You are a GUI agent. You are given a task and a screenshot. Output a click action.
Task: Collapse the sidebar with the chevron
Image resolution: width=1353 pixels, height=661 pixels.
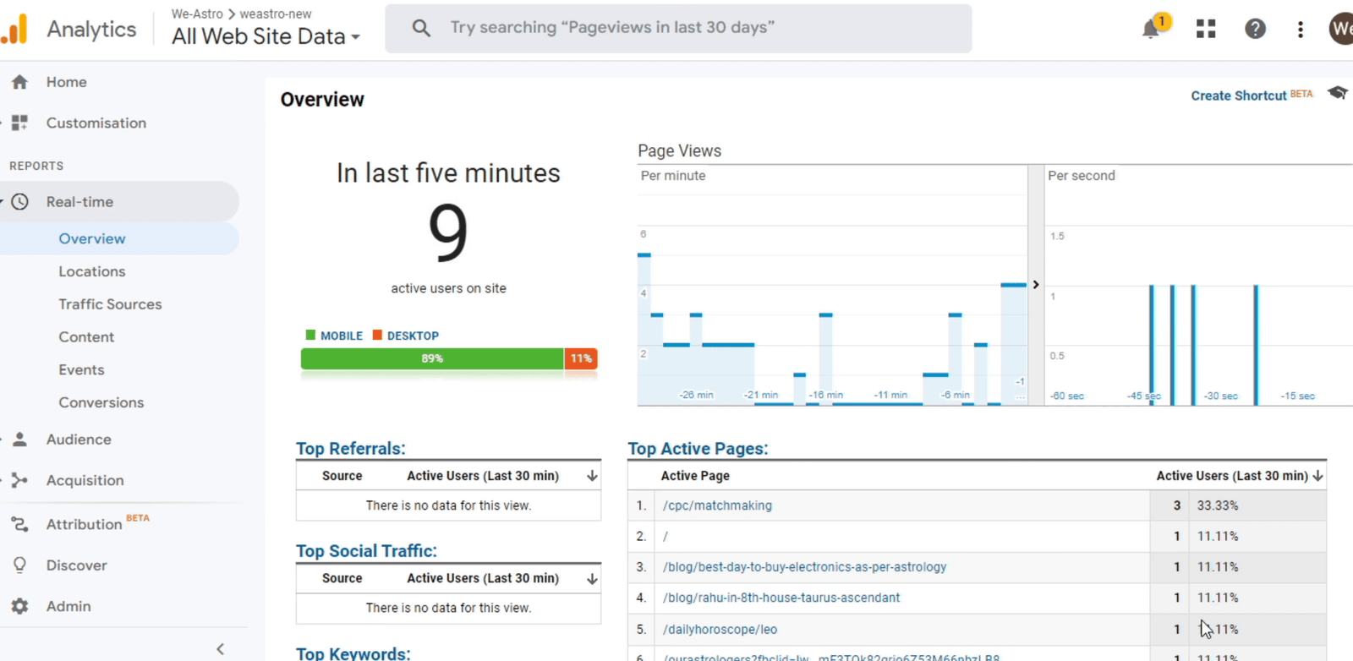click(x=220, y=649)
